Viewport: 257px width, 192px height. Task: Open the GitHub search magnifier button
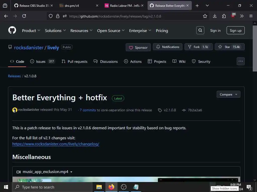[x=200, y=30]
